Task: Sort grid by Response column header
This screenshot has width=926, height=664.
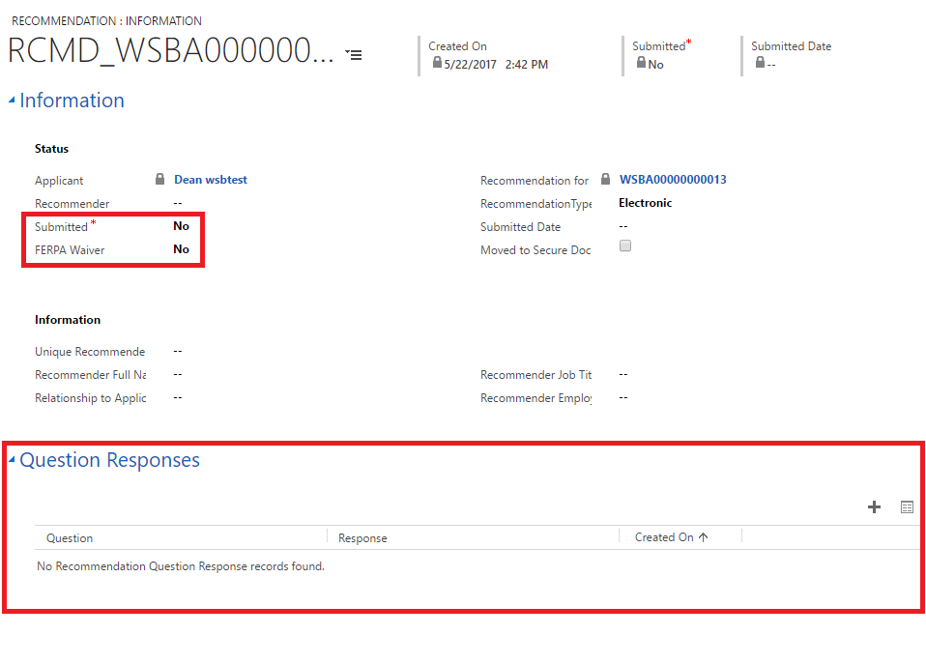Action: tap(362, 538)
